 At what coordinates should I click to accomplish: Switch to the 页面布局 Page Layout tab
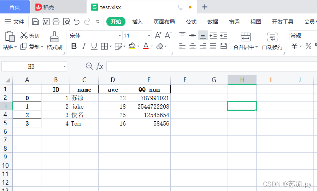pos(164,22)
